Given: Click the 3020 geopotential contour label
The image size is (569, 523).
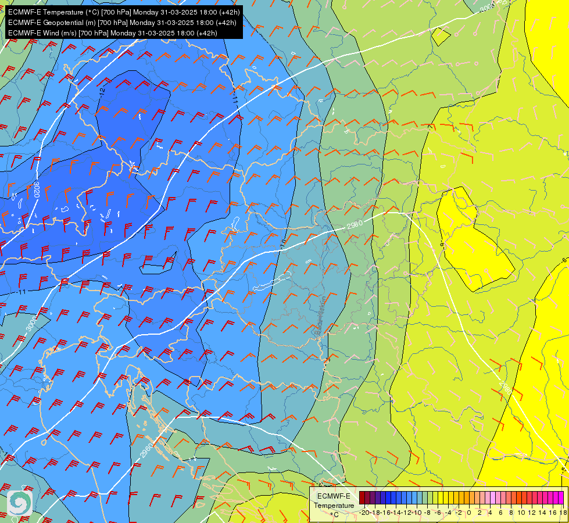Looking at the screenshot, I should pyautogui.click(x=36, y=189).
